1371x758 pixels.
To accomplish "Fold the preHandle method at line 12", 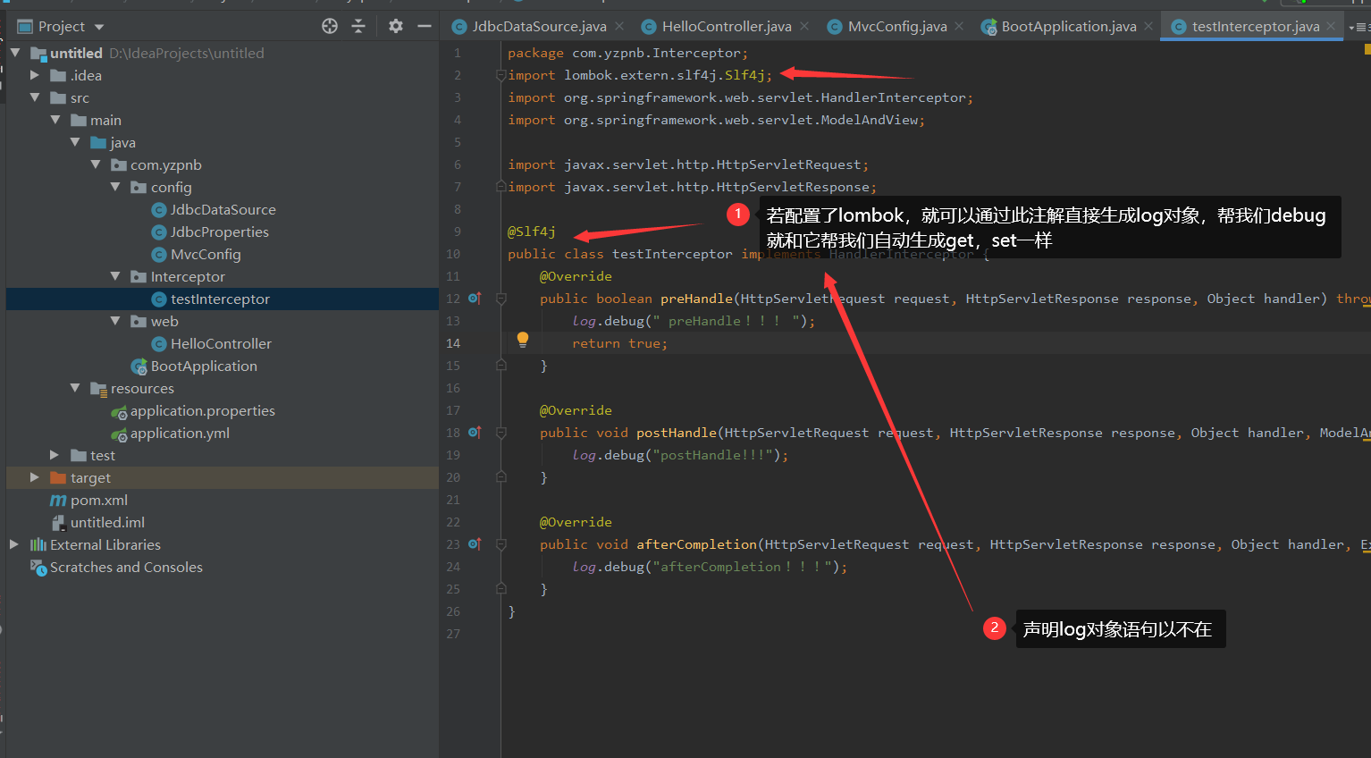I will (501, 299).
